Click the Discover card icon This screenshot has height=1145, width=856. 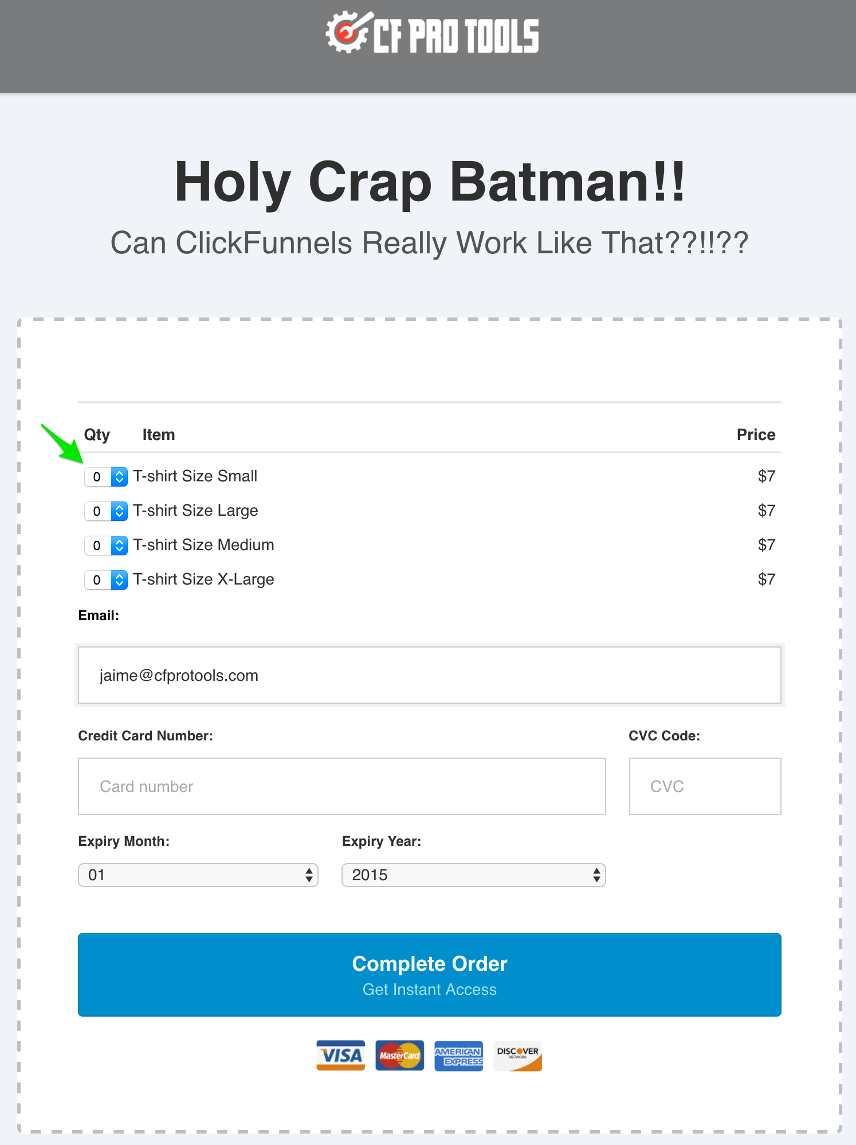click(x=517, y=1055)
